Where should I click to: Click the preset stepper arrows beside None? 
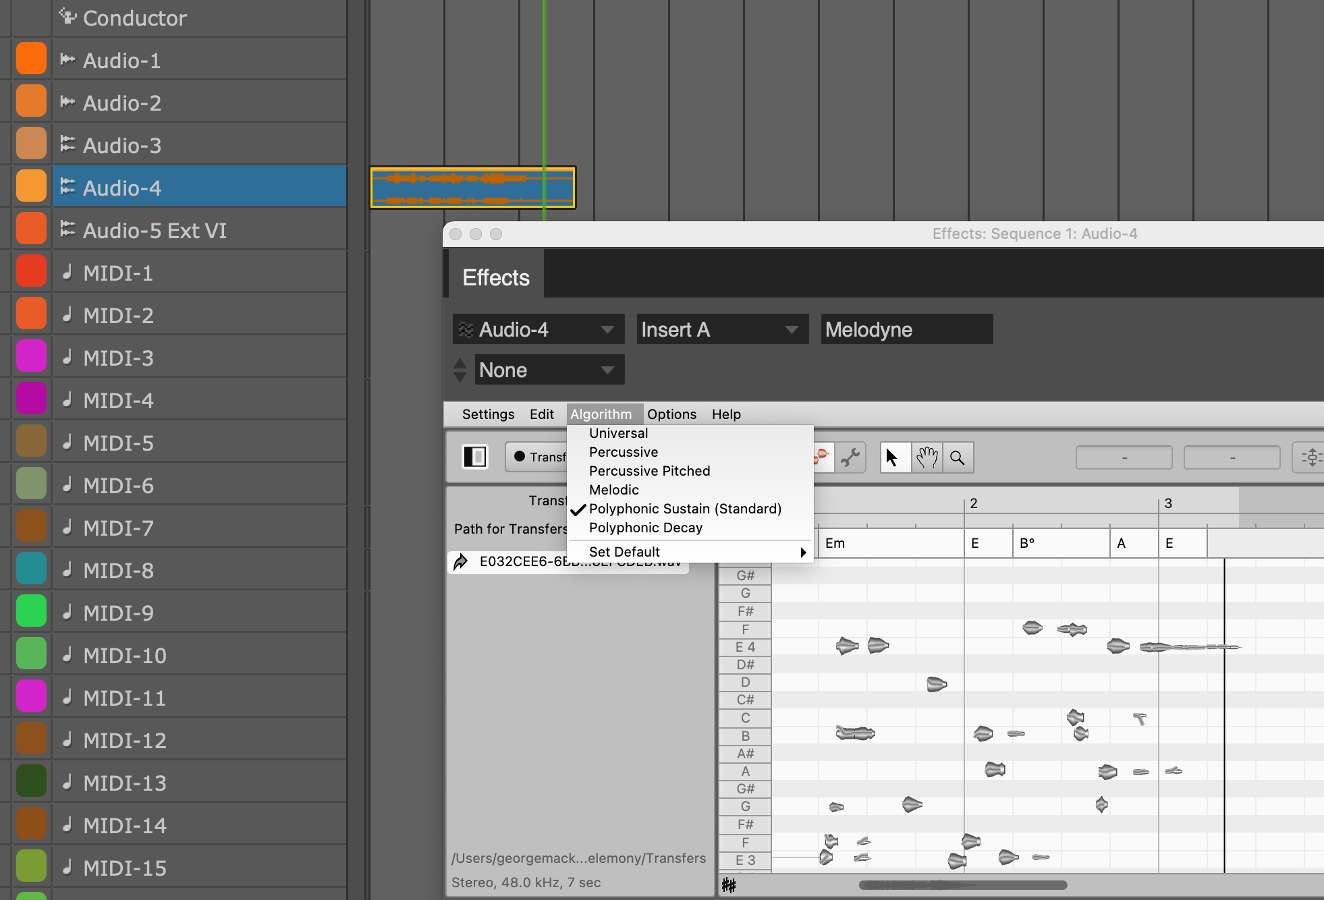tap(460, 370)
